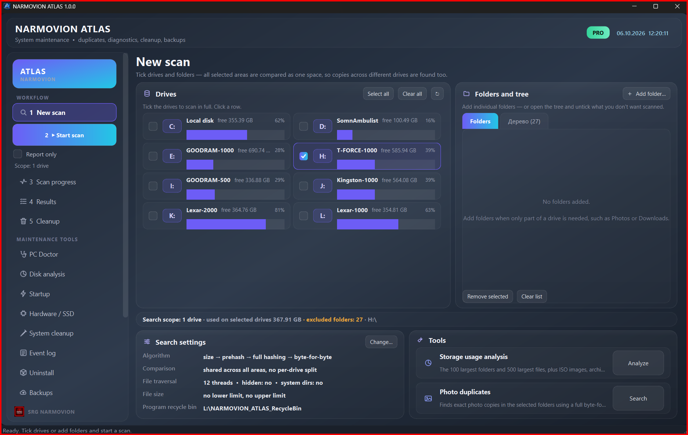This screenshot has width=688, height=435.
Task: Click the SRG NARMOVION logo icon
Action: click(19, 412)
